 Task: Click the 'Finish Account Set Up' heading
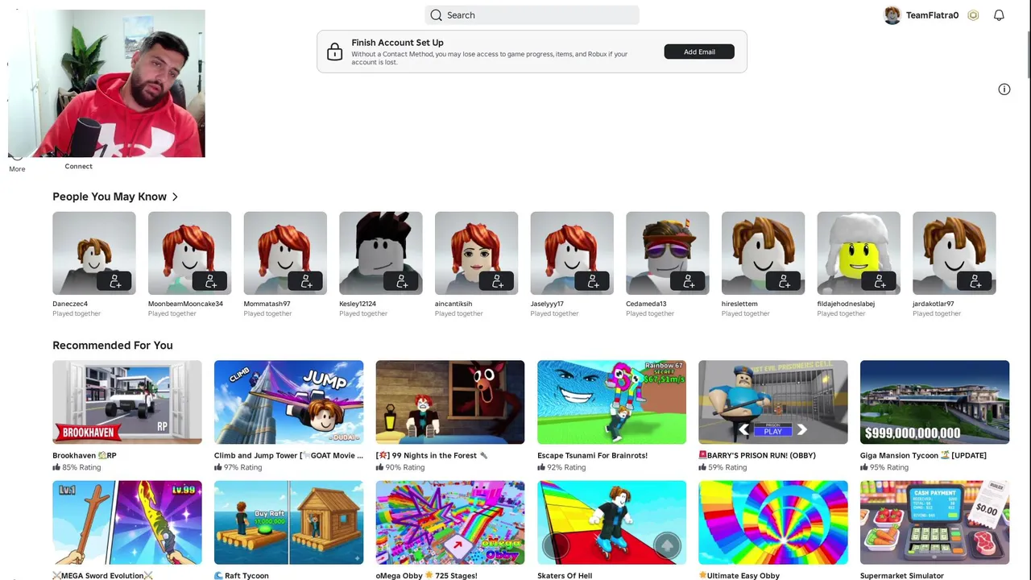397,43
